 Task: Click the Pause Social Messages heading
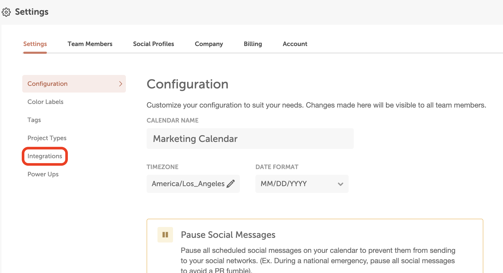click(228, 235)
